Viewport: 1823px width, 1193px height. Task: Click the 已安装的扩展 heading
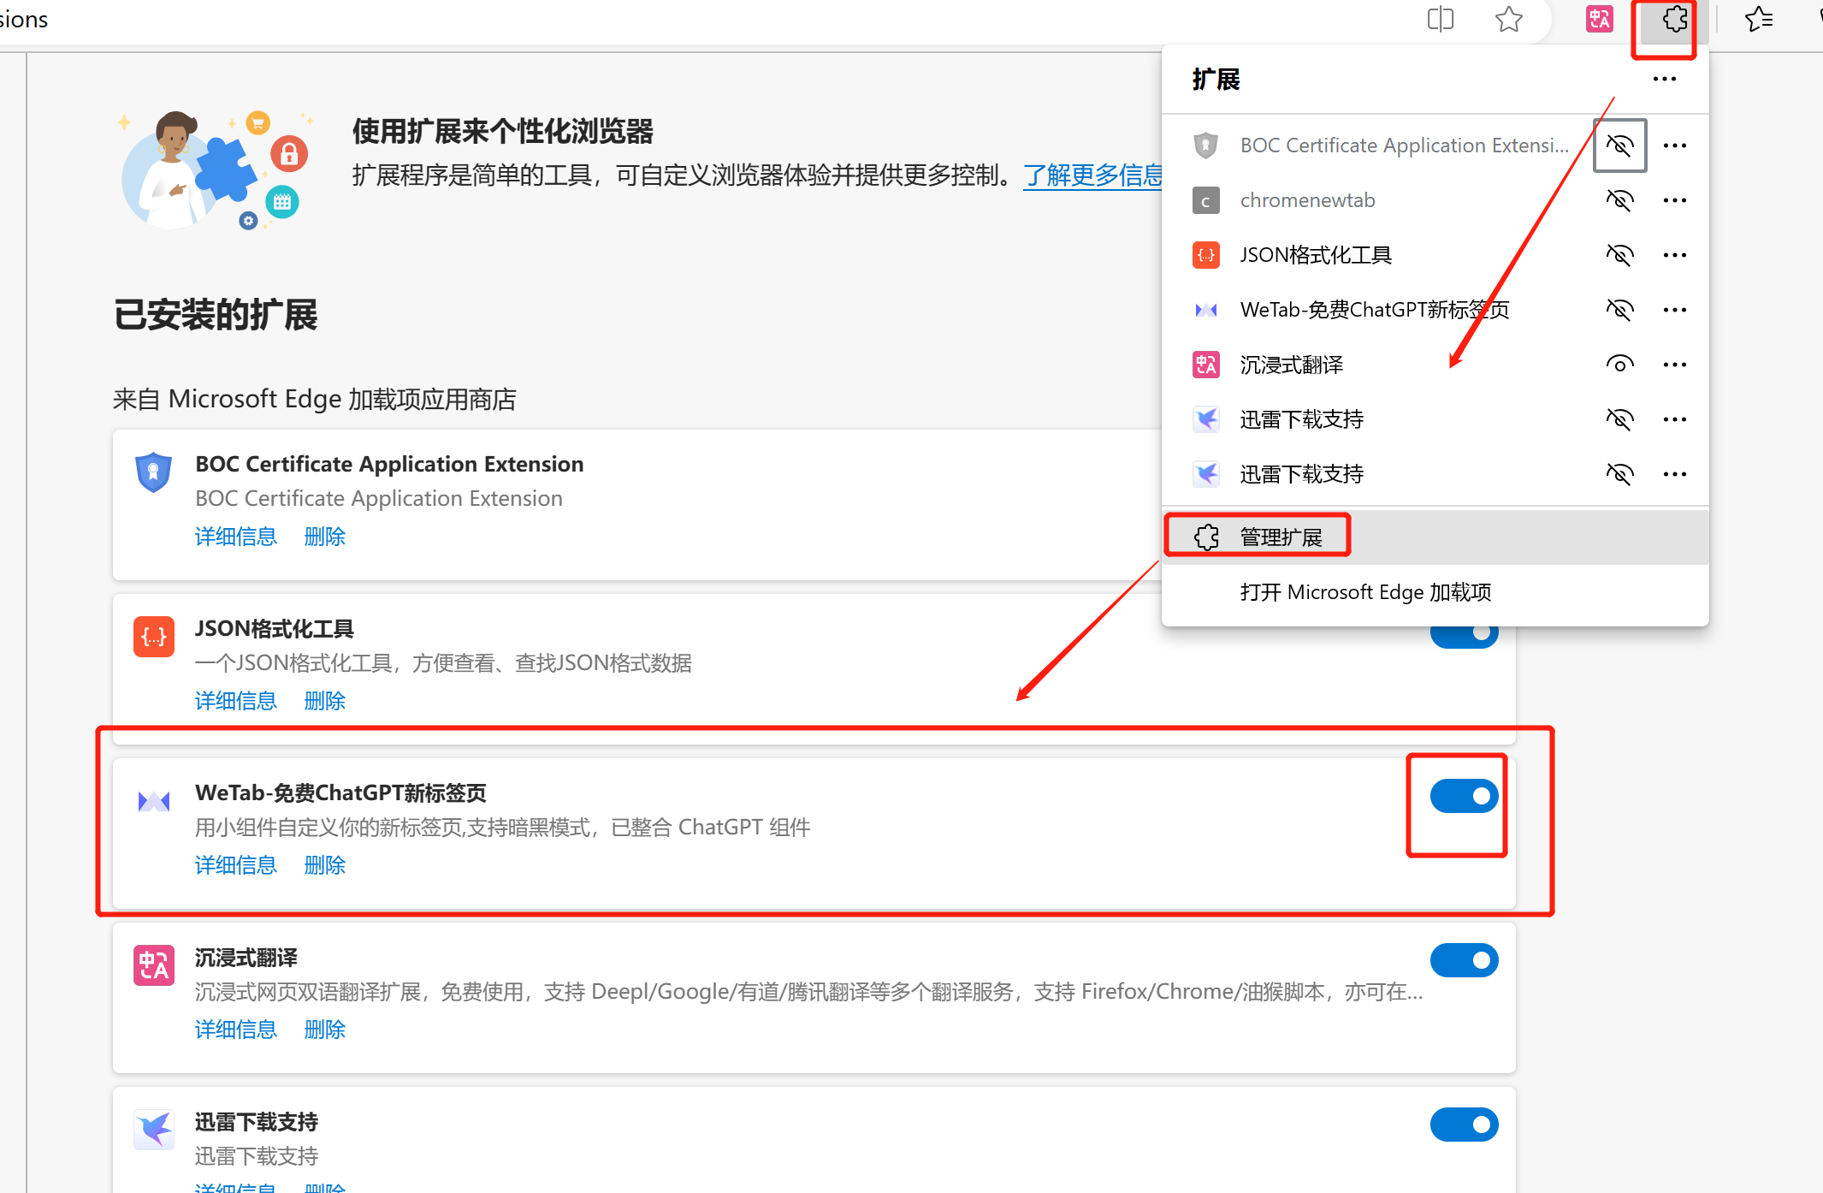point(216,314)
